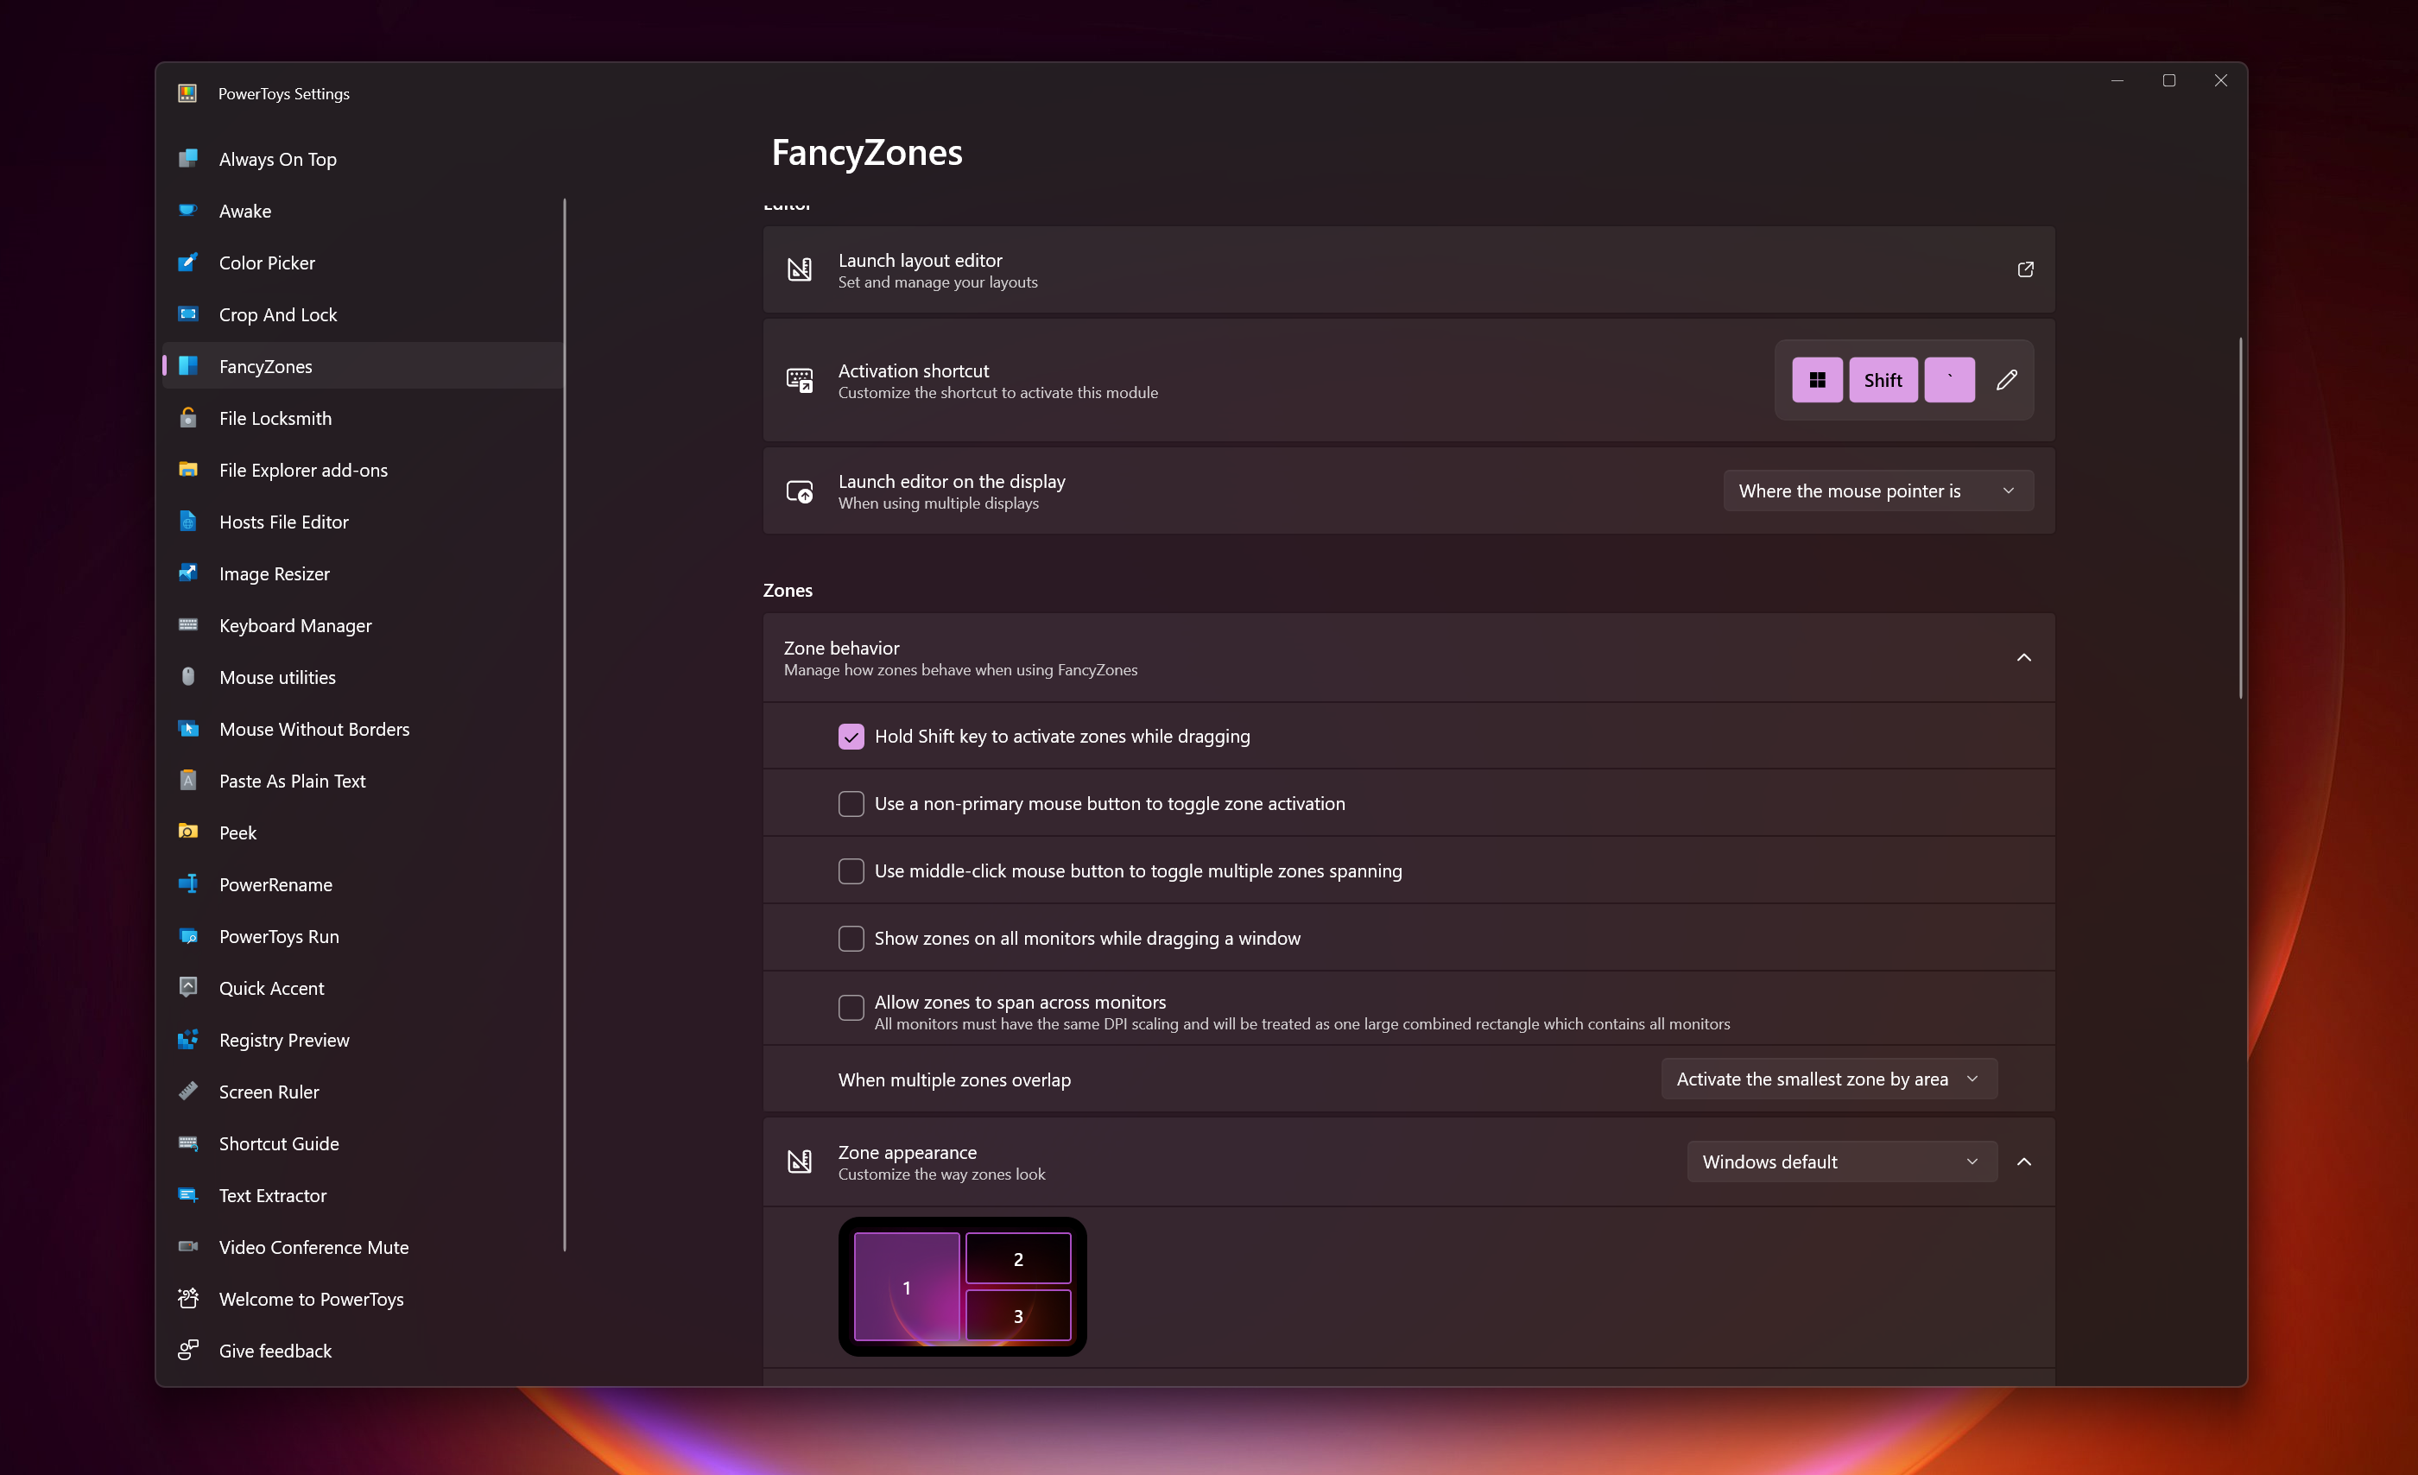Screen dimensions: 2418x1475
Task: Select Zone appearance Windows default dropdown
Action: coord(1836,1161)
